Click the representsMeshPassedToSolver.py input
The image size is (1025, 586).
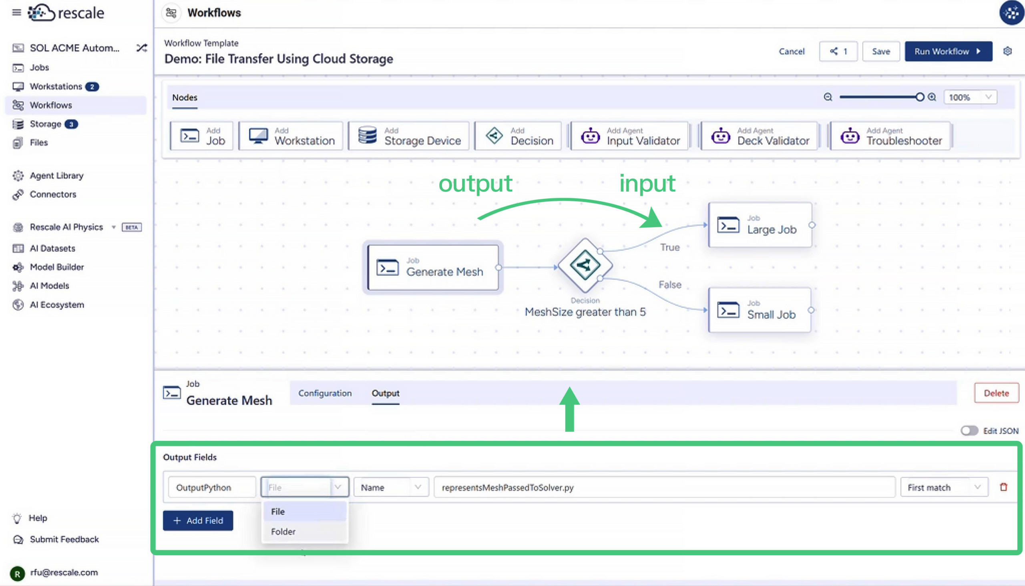coord(665,487)
